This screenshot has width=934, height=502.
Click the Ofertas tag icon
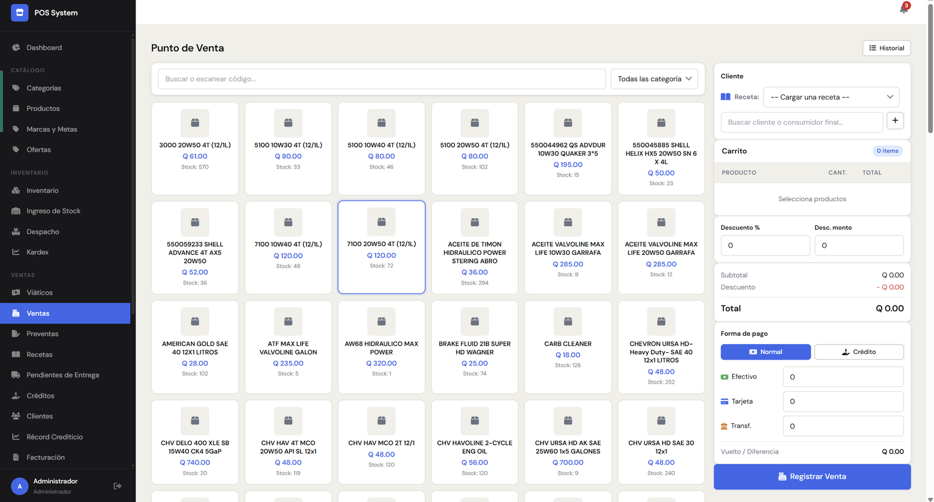coord(16,150)
